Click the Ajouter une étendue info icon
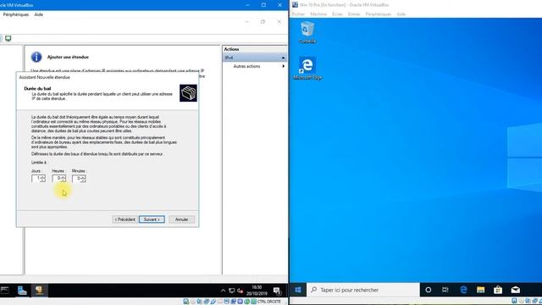The image size is (542, 305). tap(36, 57)
